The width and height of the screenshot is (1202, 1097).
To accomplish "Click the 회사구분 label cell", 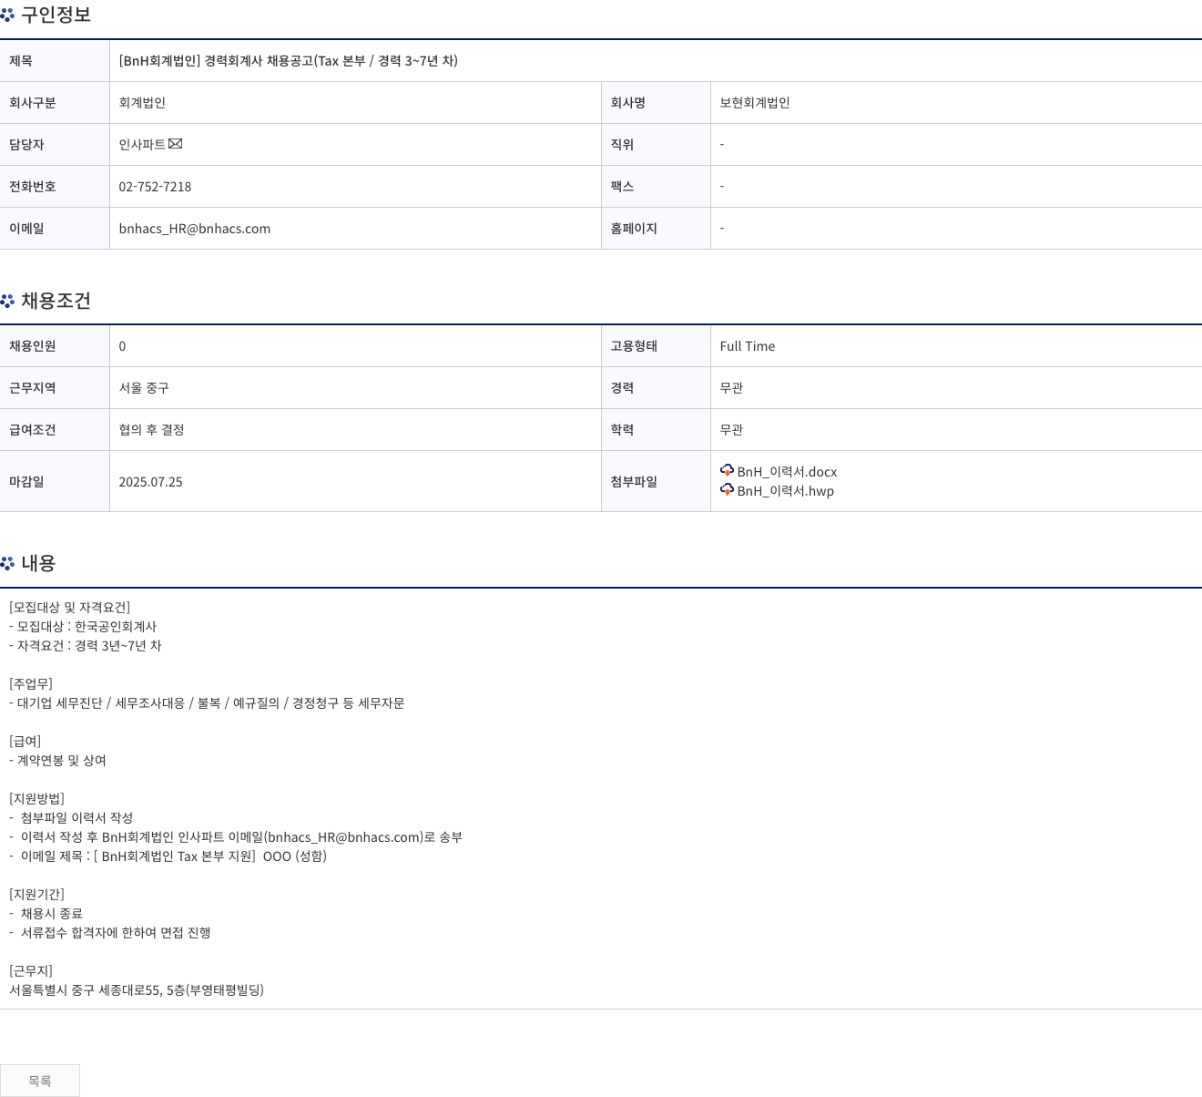I will [x=55, y=103].
